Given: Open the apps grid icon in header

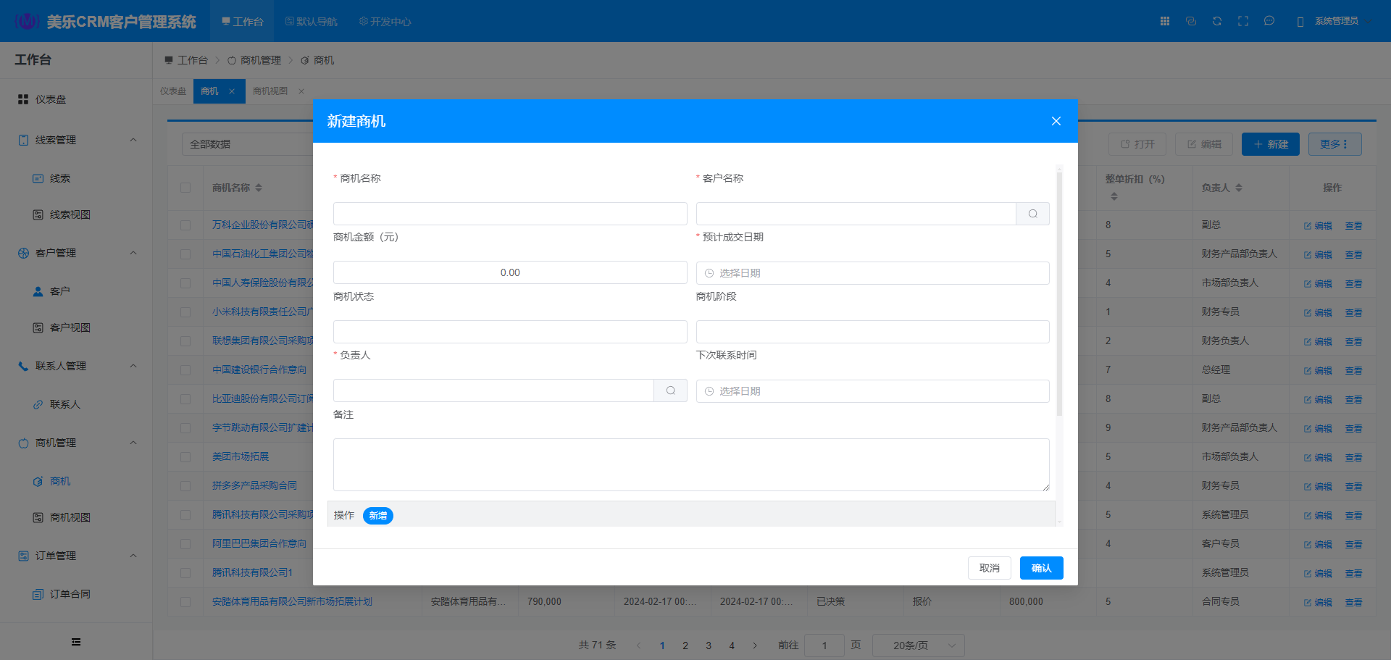Looking at the screenshot, I should click(x=1165, y=21).
